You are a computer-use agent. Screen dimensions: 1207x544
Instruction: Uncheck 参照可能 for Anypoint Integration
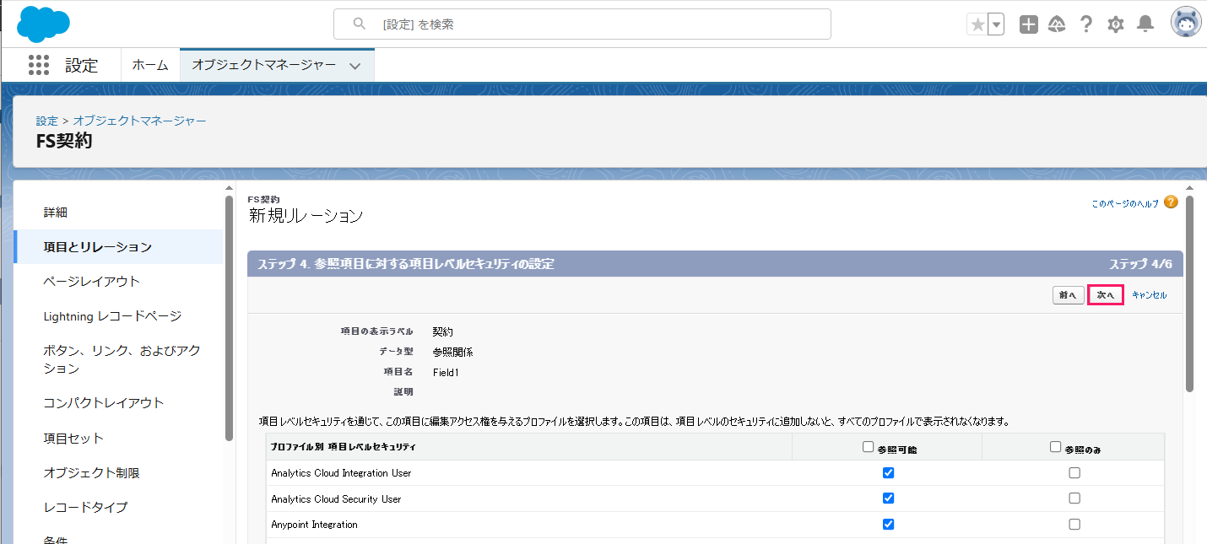[888, 524]
